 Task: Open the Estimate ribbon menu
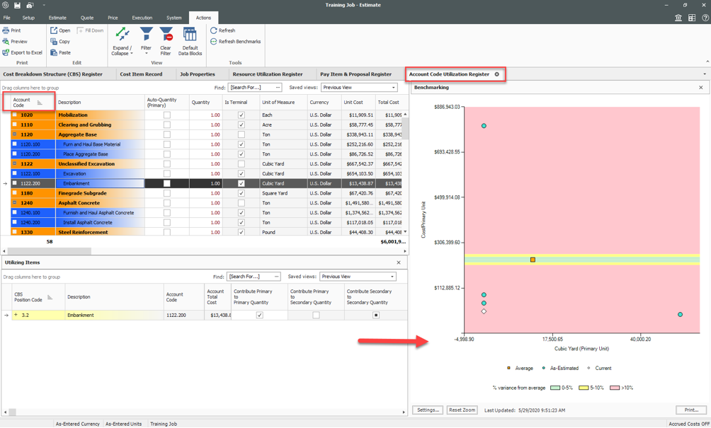[57, 18]
